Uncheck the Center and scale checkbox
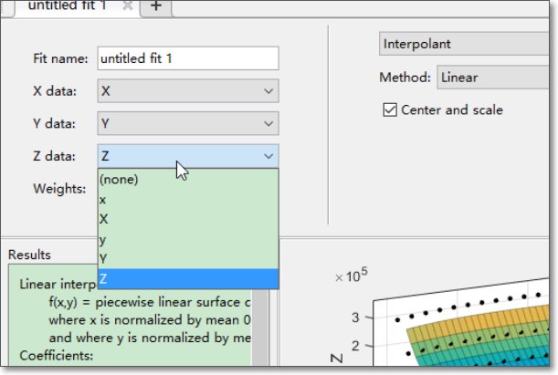 click(389, 110)
